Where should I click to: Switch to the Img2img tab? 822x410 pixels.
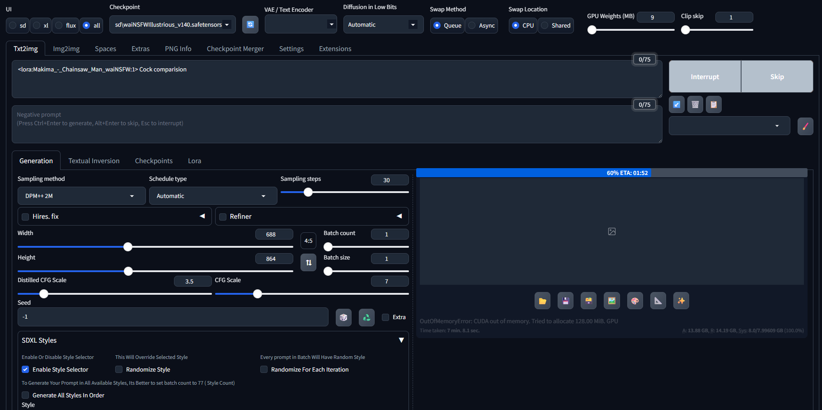coord(66,49)
